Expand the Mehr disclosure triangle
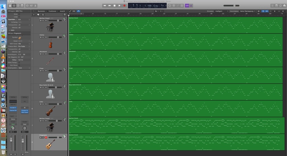The image size is (287, 156). pos(10,30)
